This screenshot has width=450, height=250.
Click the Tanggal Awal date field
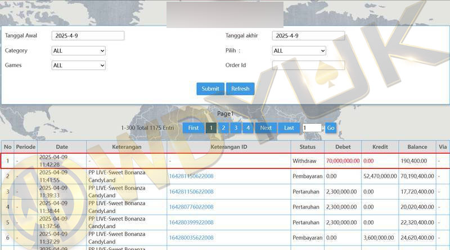pyautogui.click(x=88, y=36)
